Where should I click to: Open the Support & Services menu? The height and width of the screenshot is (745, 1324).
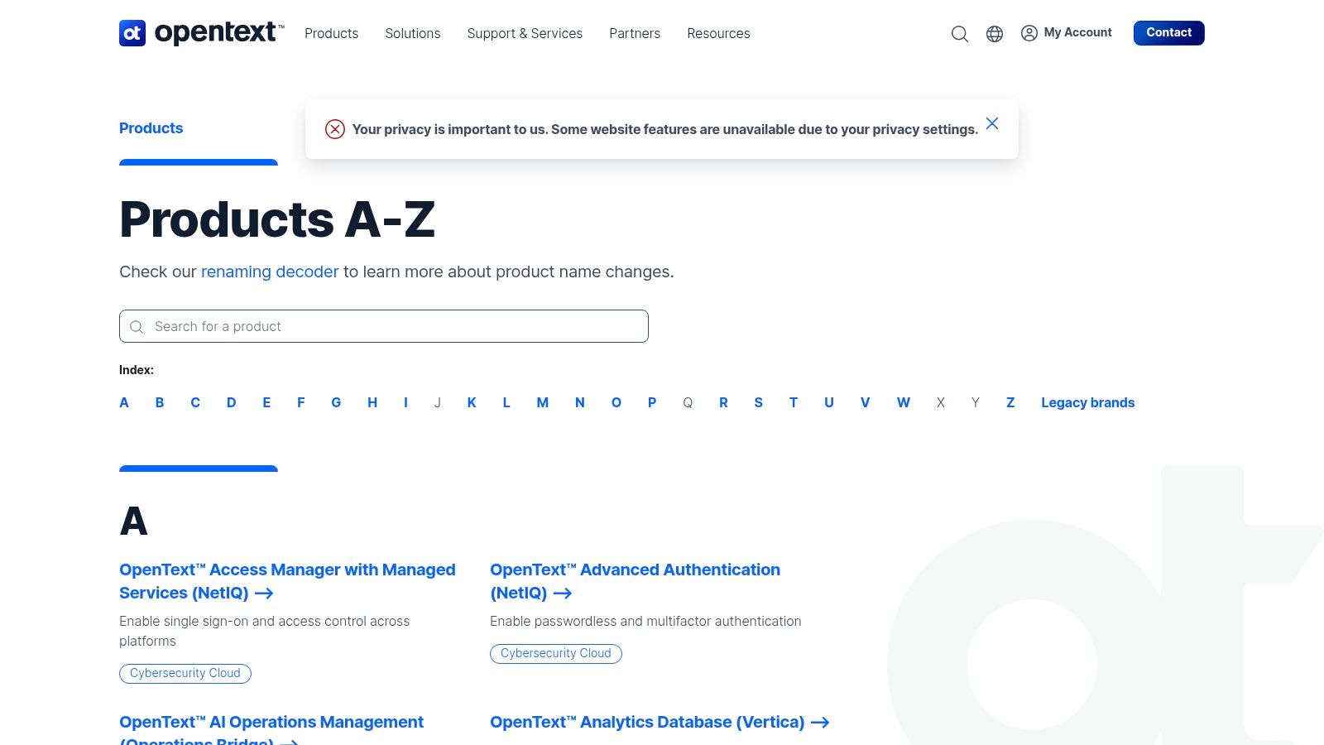click(x=525, y=33)
